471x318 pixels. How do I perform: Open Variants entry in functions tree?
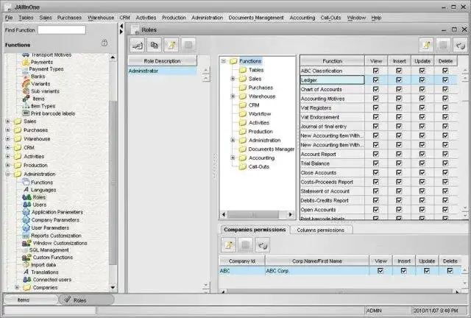pyautogui.click(x=40, y=84)
